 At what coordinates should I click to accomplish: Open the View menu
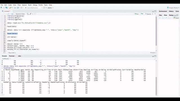click(15, 5)
